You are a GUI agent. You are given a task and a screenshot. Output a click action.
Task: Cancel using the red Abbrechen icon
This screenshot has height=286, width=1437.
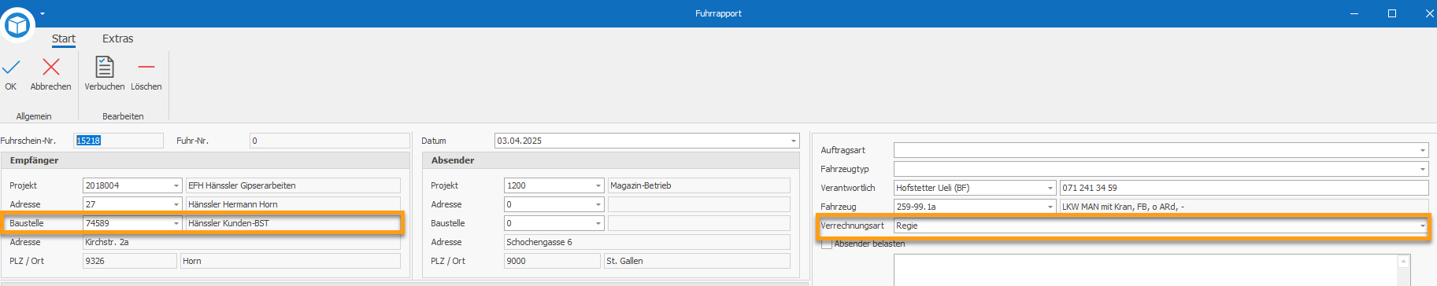point(50,68)
